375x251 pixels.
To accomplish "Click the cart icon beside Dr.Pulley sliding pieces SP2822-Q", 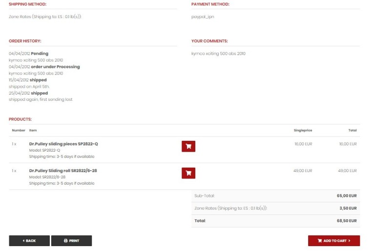I will tap(188, 146).
